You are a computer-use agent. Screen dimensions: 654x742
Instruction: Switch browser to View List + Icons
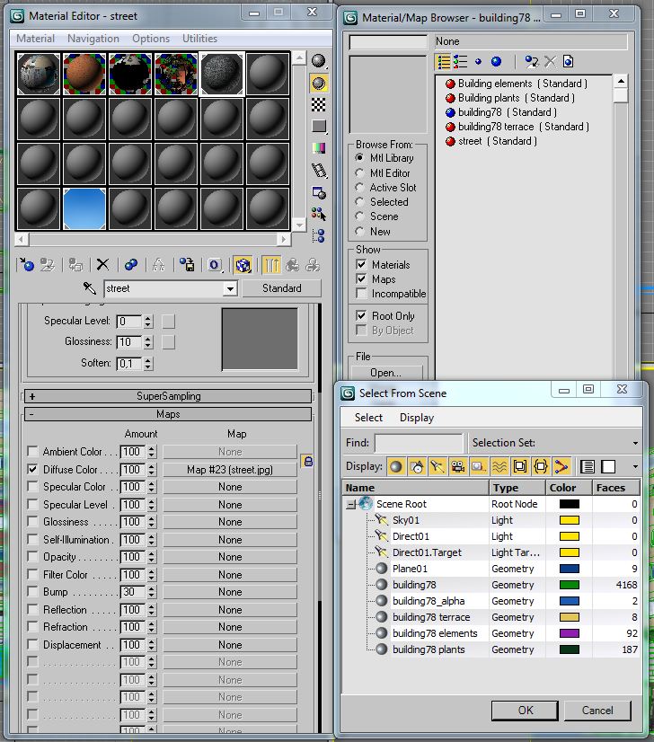coord(460,61)
